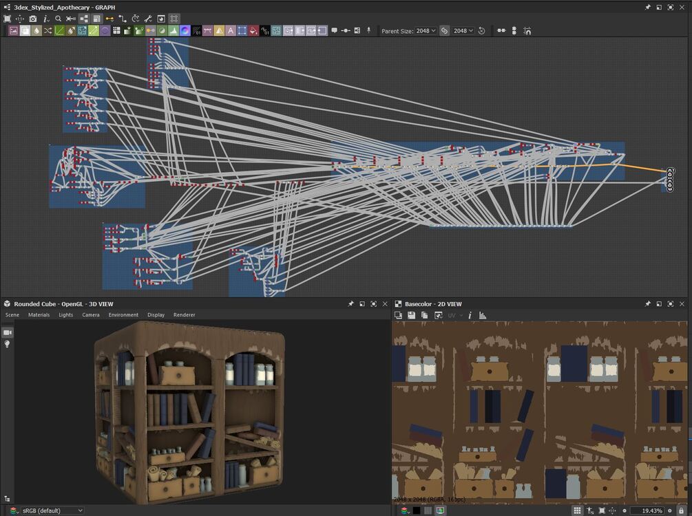Open the sRGB (default) color space dropdown

click(52, 510)
